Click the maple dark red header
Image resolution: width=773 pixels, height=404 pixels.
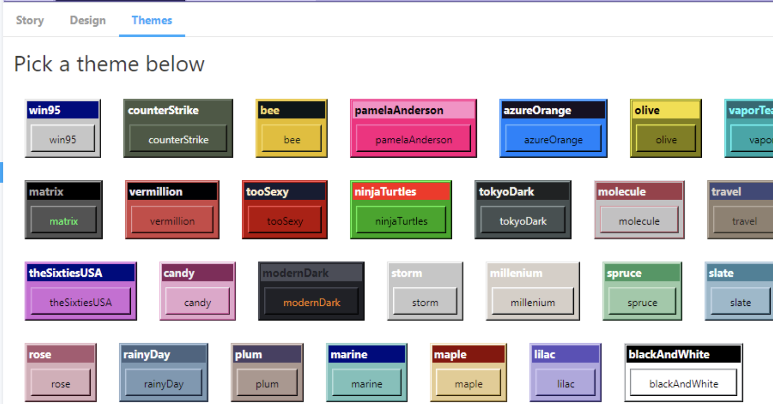(x=468, y=354)
